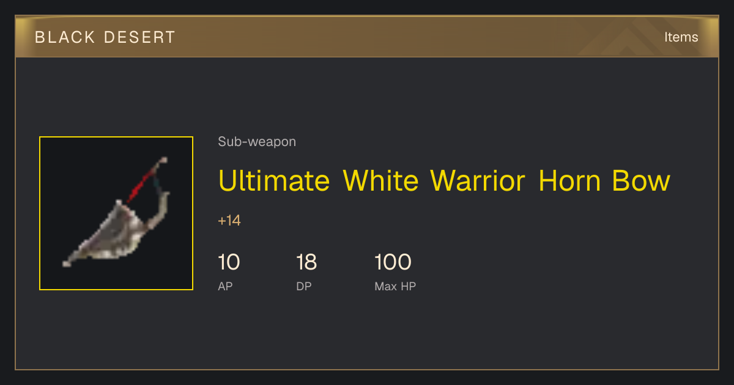Select the Sub-weapon category label
The image size is (734, 385).
[x=257, y=142]
